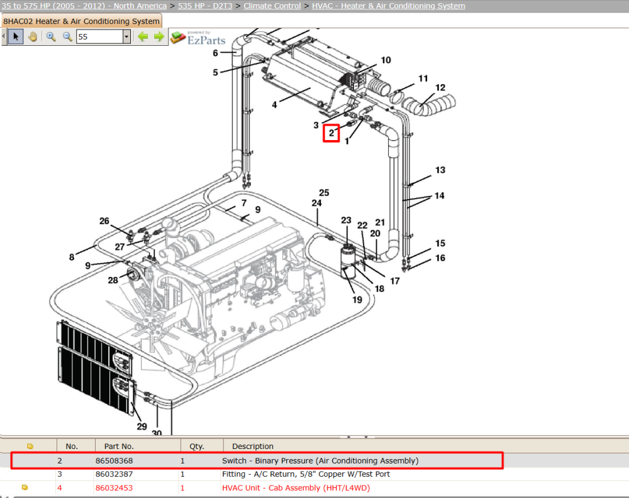Click callout number 10 in diagram
This screenshot has height=498, width=629.
(386, 60)
